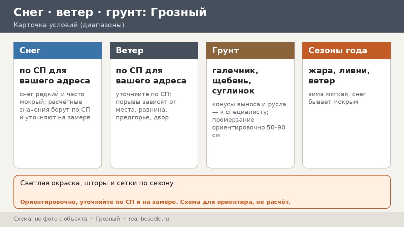The width and height of the screenshot is (404, 227).
Task: Click the title 'Снег · ветер · грунт: Грозный'
Action: point(110,12)
